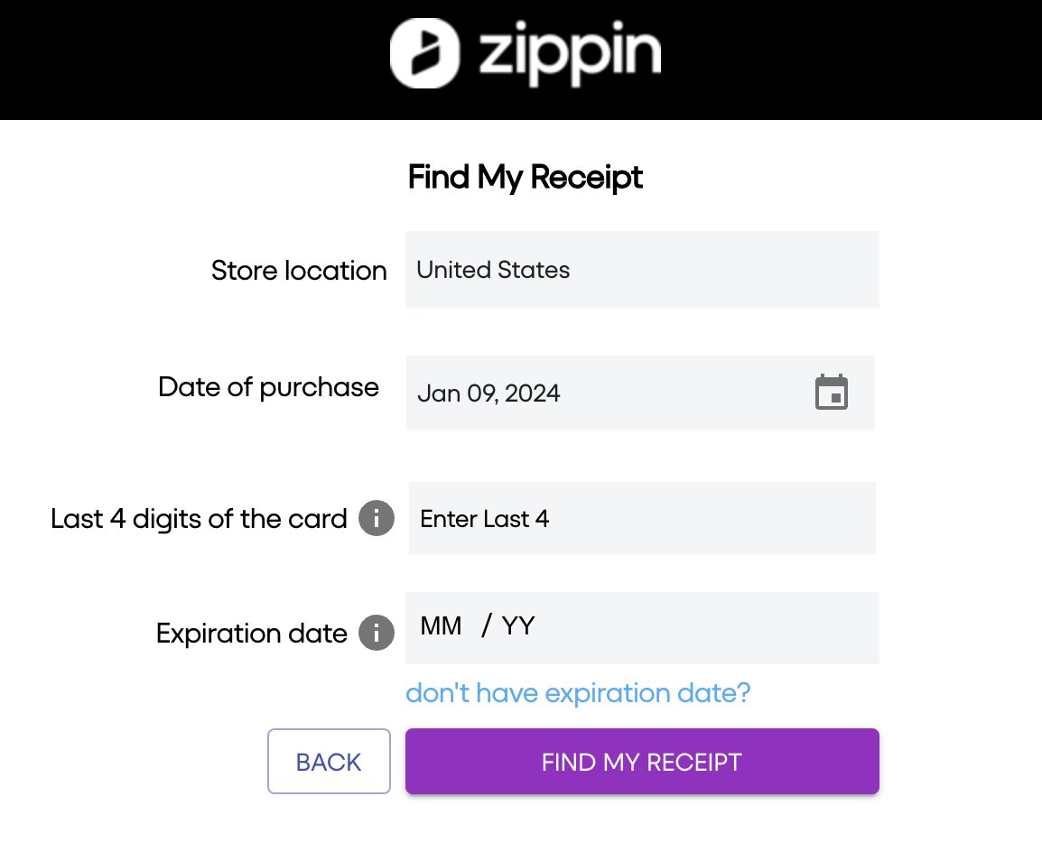The height and width of the screenshot is (861, 1042).
Task: Click the YY year portion of expiration
Action: pyautogui.click(x=518, y=625)
